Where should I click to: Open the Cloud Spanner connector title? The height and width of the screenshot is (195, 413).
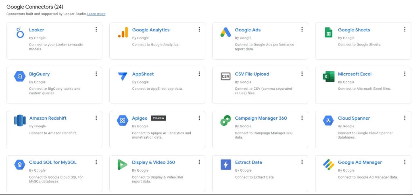[354, 118]
